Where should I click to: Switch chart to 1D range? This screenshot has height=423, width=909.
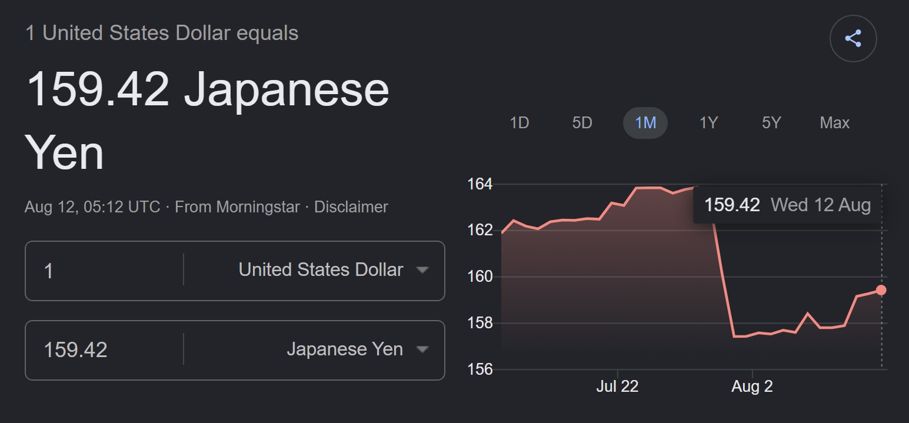[x=519, y=123]
